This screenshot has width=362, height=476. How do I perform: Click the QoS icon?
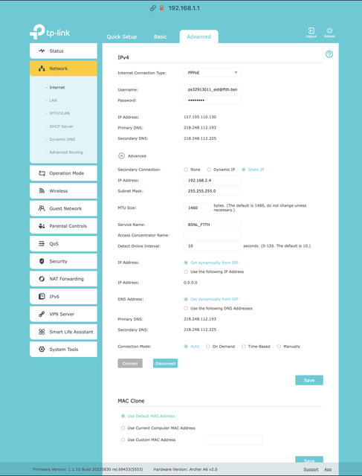pos(42,244)
